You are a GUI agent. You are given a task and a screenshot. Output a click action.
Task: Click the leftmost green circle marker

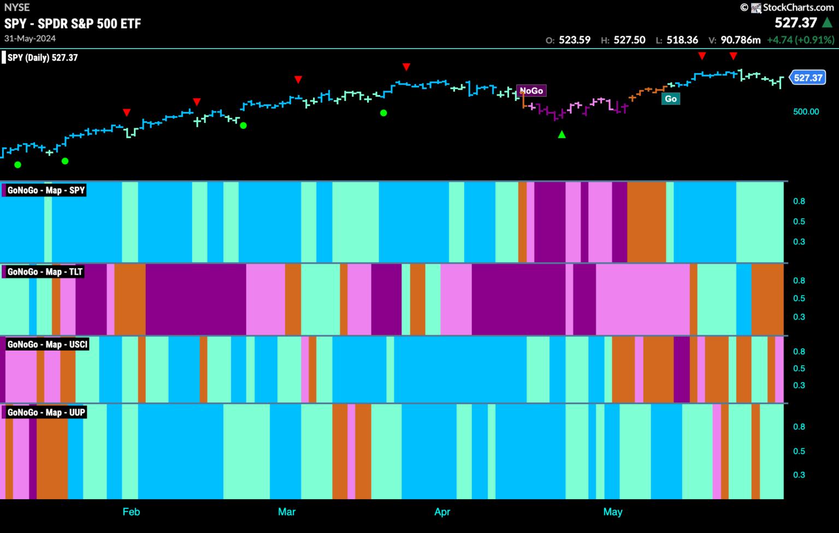point(18,165)
